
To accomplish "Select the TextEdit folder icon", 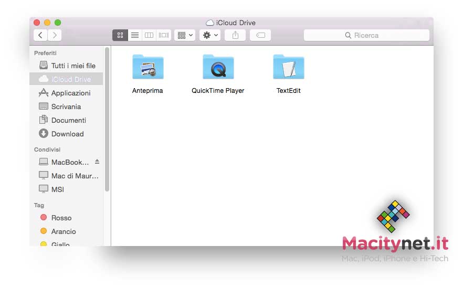I will (x=289, y=67).
